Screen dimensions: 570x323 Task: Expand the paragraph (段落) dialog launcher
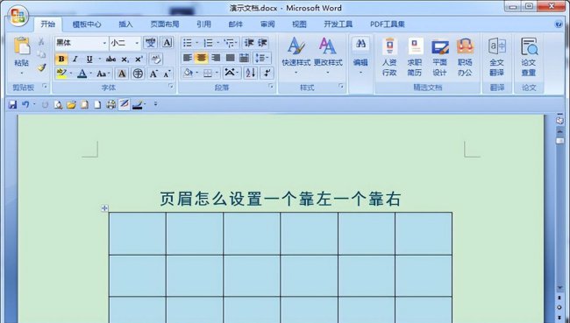pos(271,87)
